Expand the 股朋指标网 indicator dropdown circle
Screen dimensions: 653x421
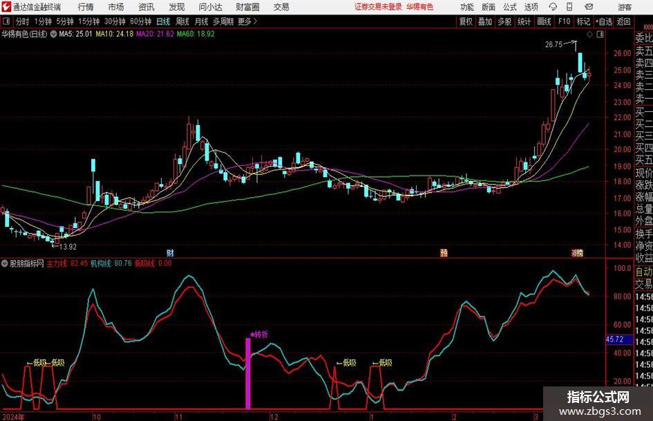(x=5, y=263)
